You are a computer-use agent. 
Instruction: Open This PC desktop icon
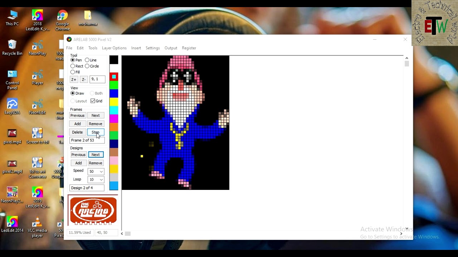click(12, 18)
